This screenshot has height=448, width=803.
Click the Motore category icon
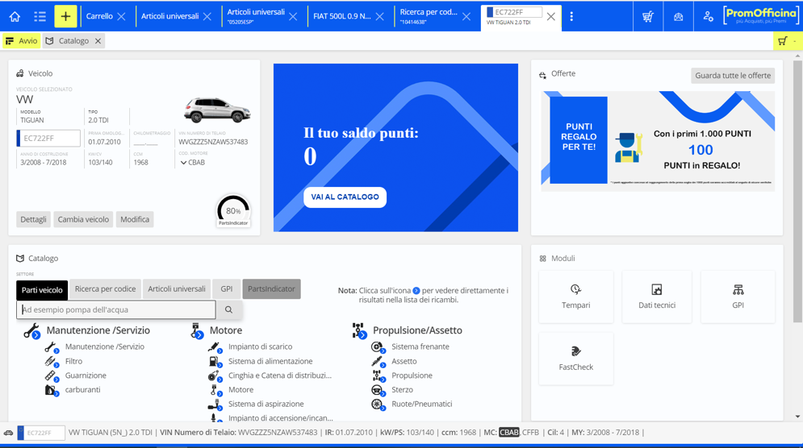click(x=197, y=331)
